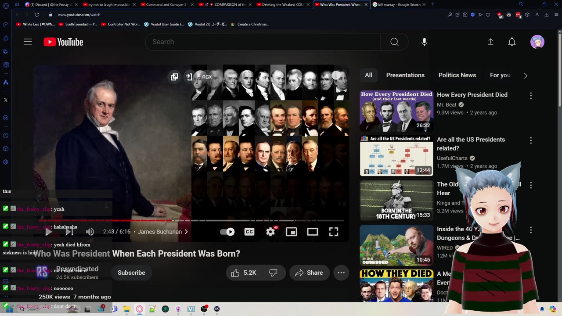Open options for How Every President Died

[531, 95]
